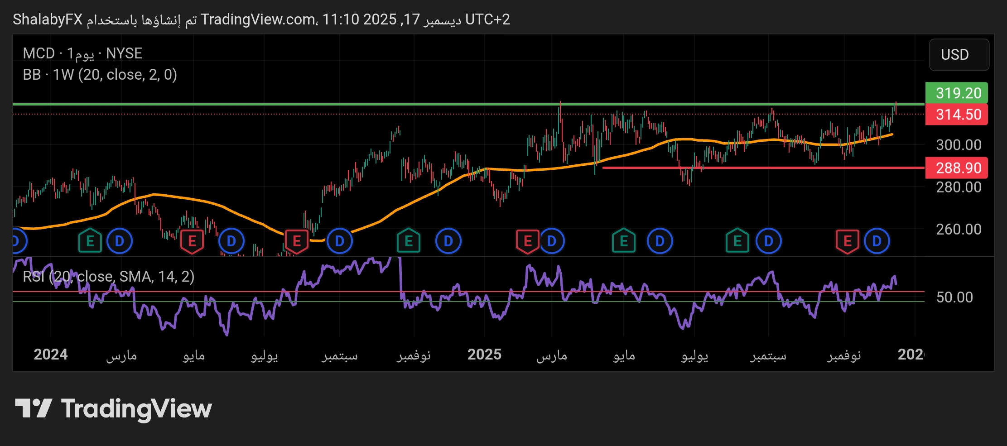
Task: Click the red earnings marker at November 2025
Action: 847,241
